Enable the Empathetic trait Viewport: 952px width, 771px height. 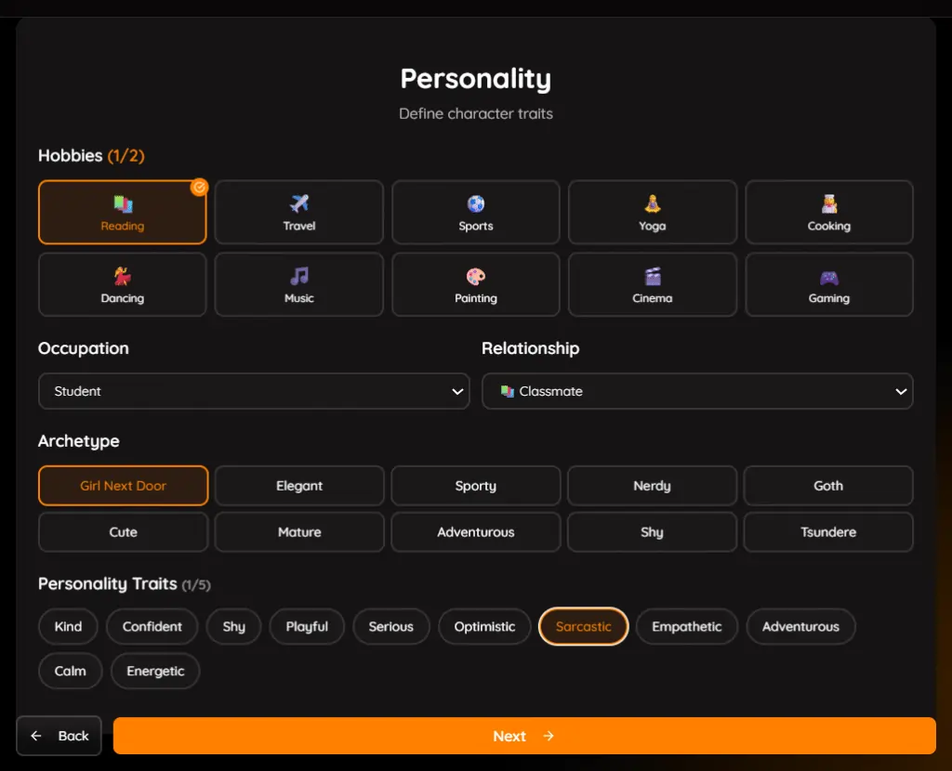(x=687, y=627)
